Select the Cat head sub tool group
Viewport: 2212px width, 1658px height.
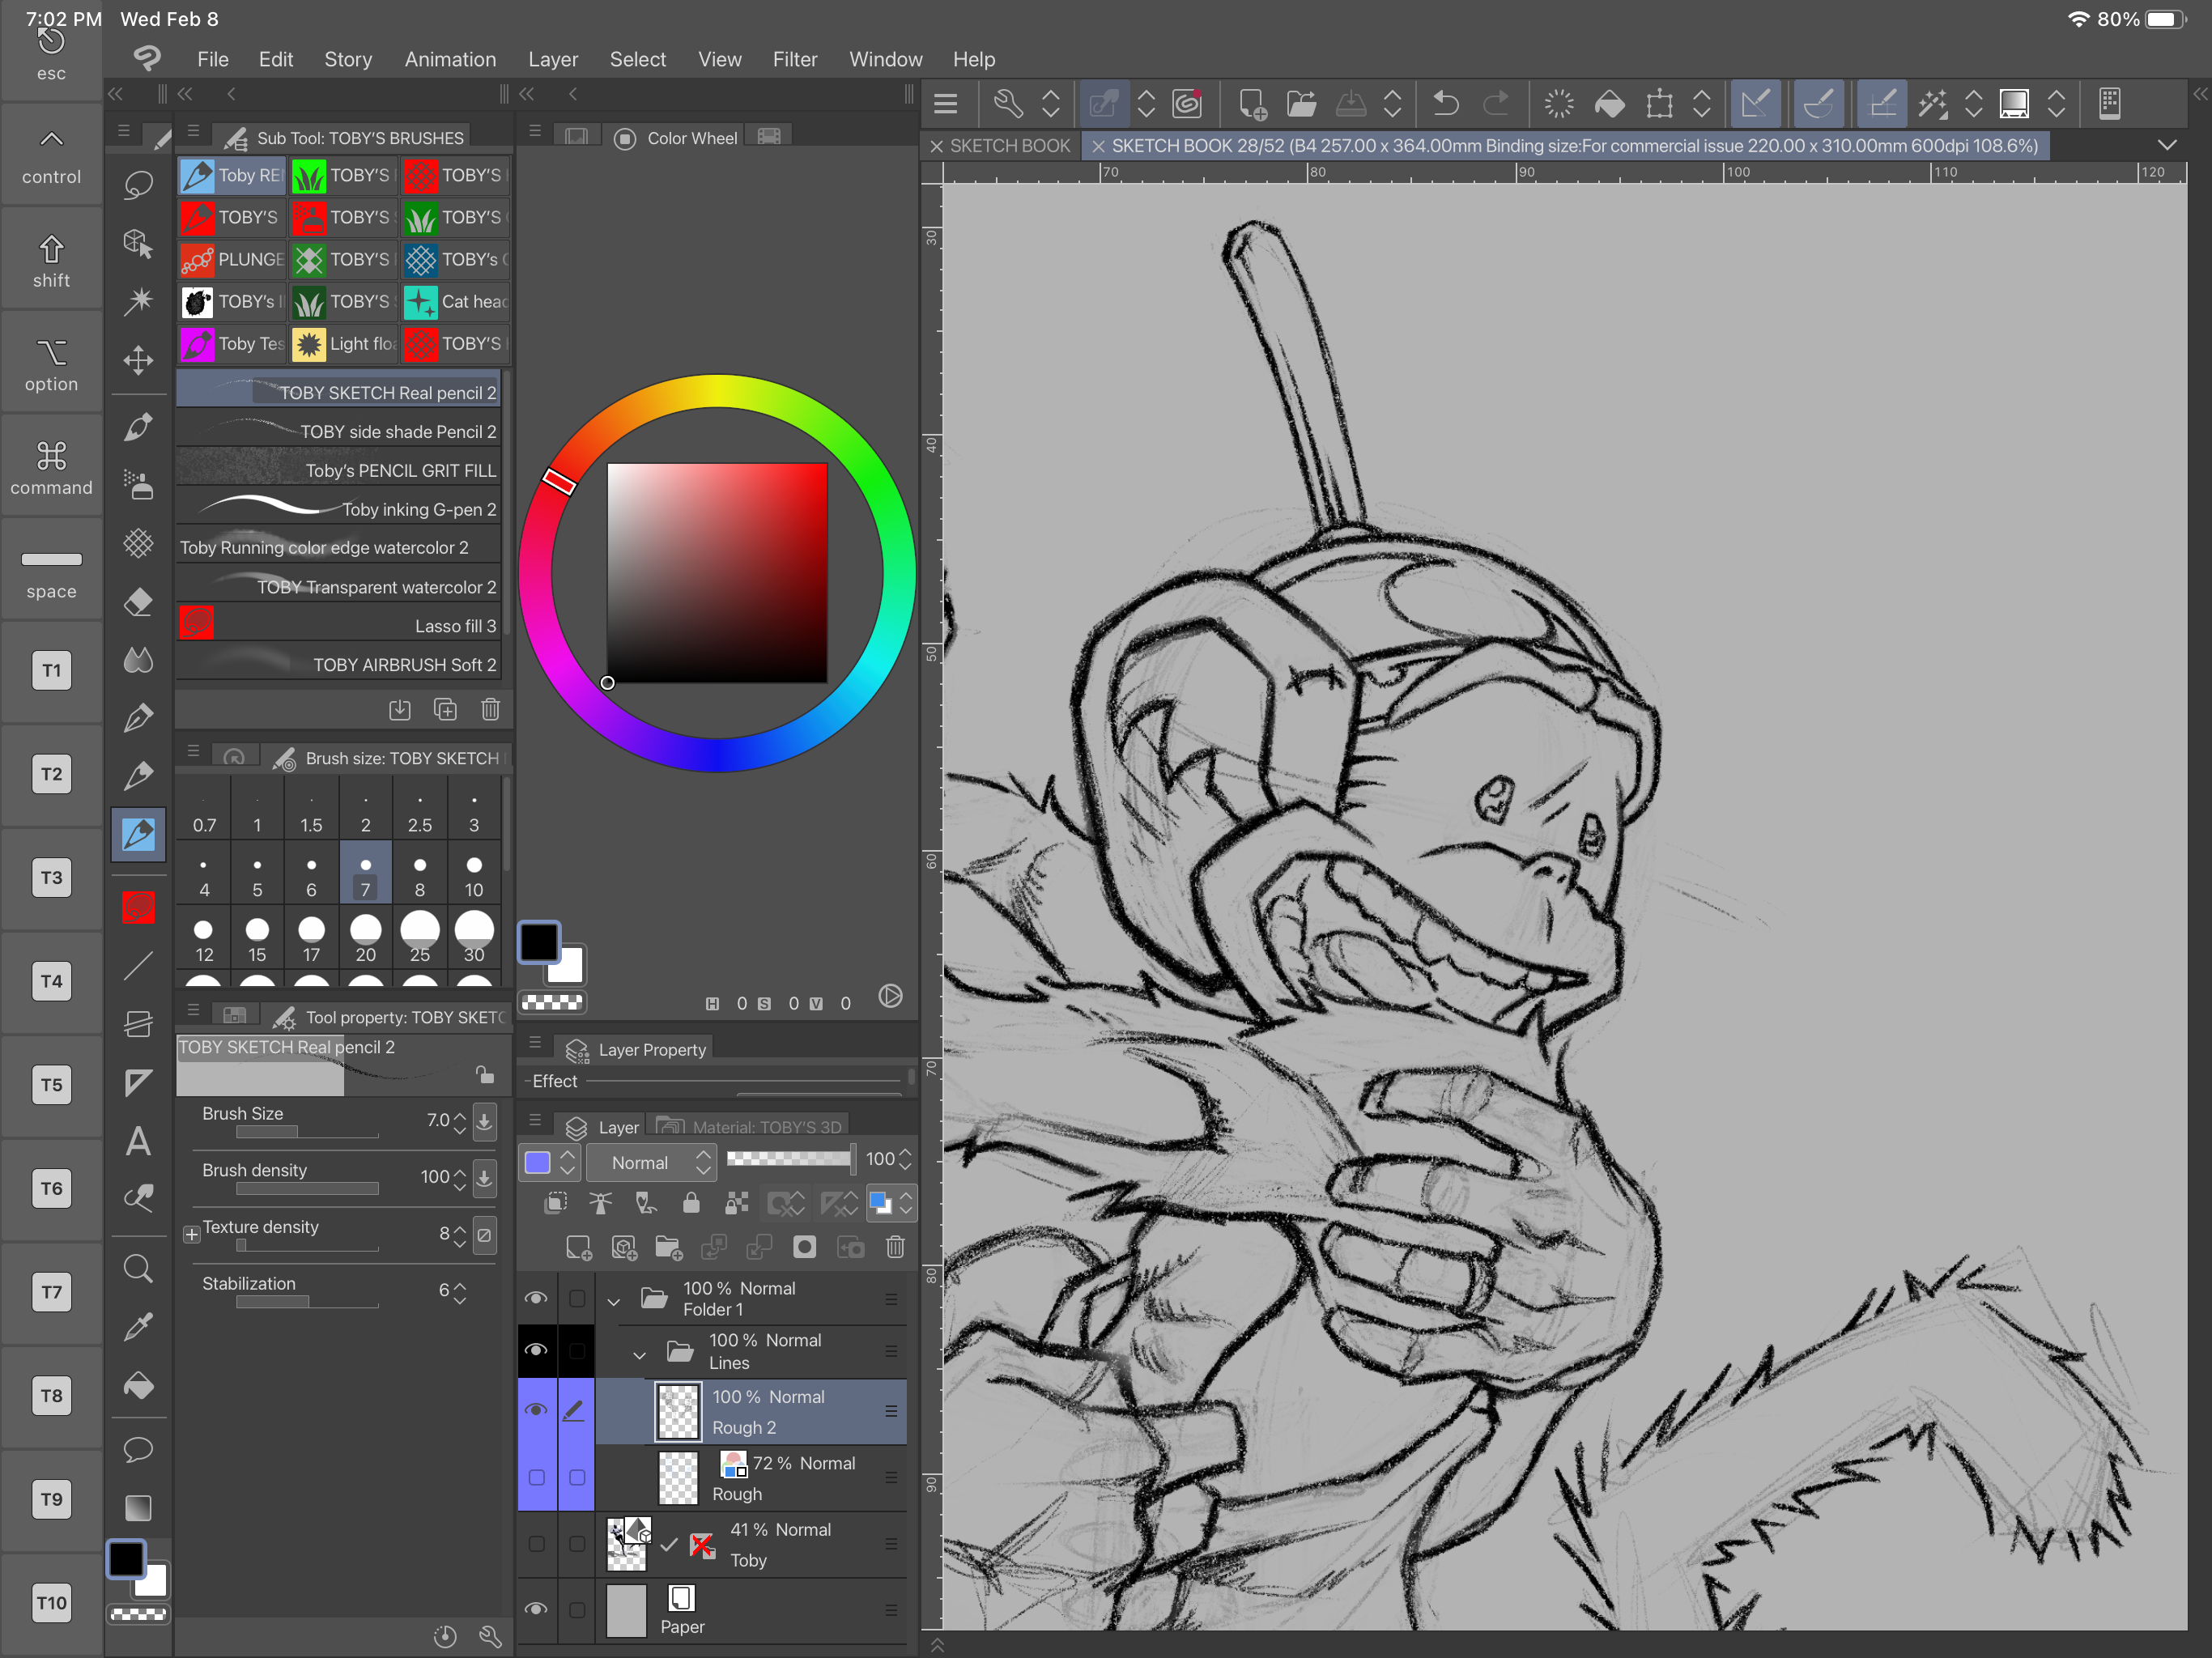pos(457,301)
